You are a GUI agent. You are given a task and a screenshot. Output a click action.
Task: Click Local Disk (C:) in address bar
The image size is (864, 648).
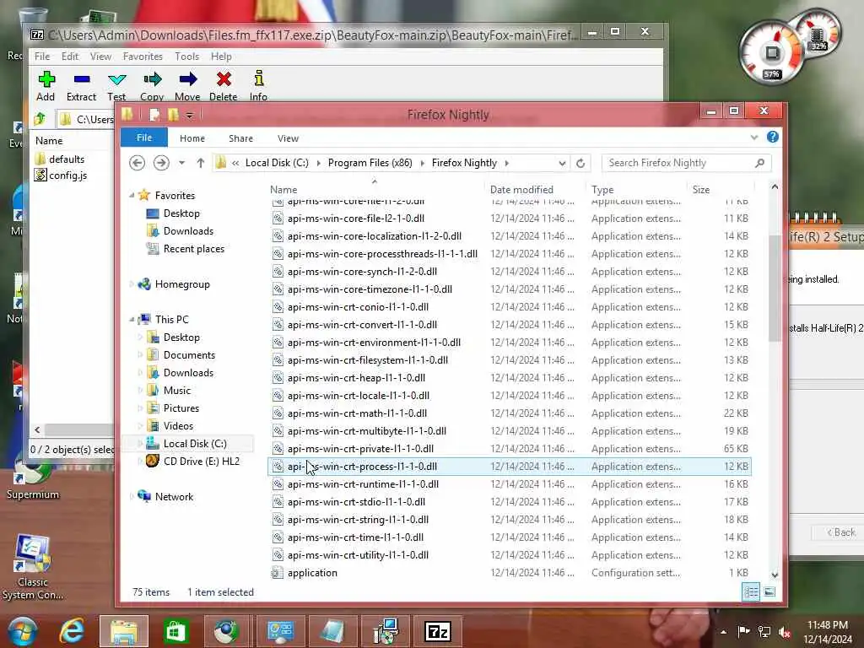pos(277,163)
